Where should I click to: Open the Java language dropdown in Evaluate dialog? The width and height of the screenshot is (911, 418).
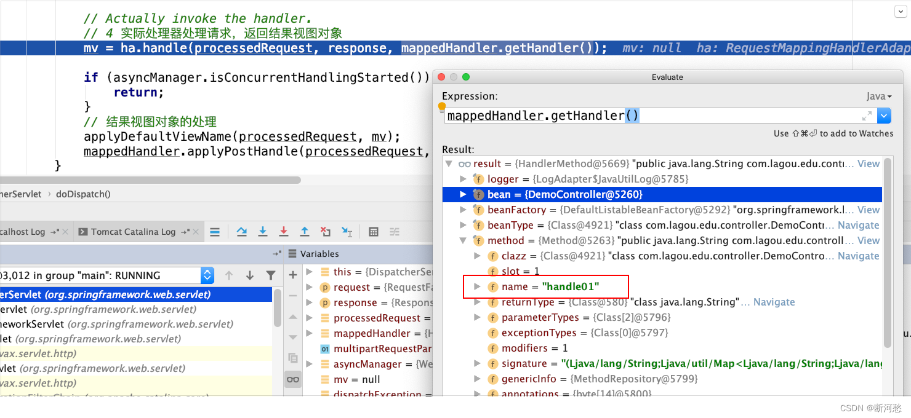[879, 96]
